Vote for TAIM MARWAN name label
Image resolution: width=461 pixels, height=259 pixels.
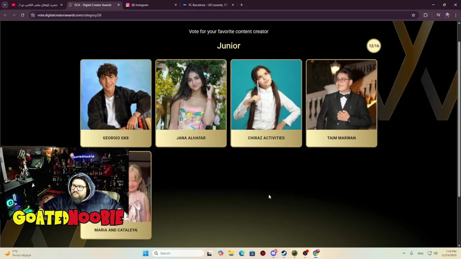click(x=341, y=138)
